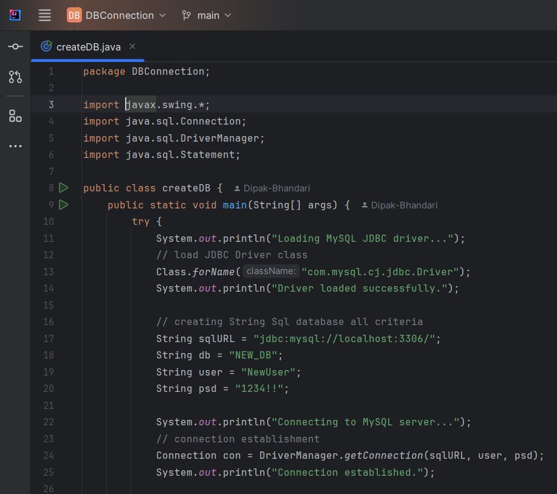The height and width of the screenshot is (494, 557).
Task: Click 'package DBConnection;' text
Action: click(x=147, y=72)
